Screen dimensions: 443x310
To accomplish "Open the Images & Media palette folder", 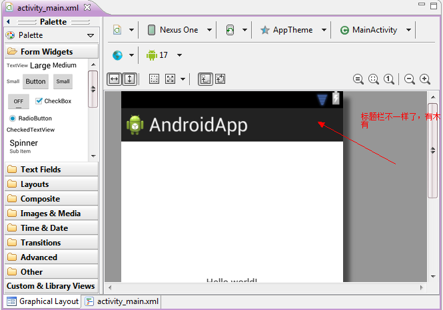I will point(52,214).
